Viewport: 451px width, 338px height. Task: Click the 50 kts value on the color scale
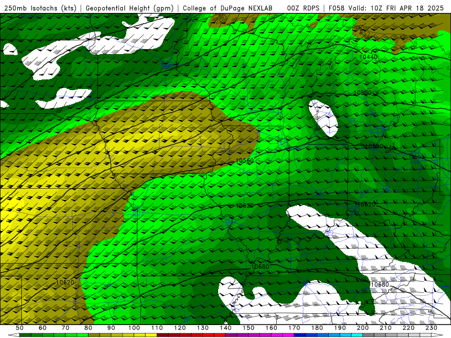(20, 328)
